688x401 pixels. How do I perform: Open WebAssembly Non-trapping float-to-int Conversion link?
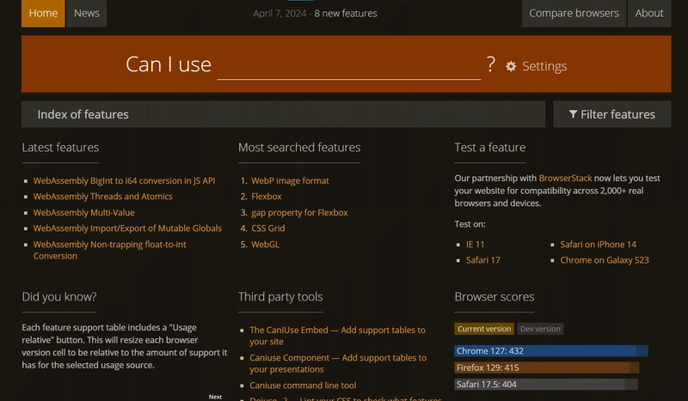pyautogui.click(x=110, y=250)
